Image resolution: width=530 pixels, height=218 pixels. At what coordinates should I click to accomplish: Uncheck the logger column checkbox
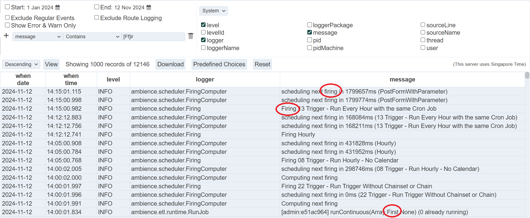point(203,40)
